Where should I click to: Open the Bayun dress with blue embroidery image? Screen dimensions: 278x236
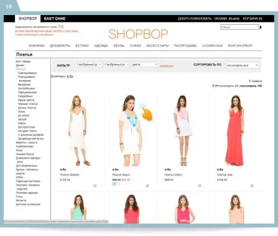(x=130, y=130)
